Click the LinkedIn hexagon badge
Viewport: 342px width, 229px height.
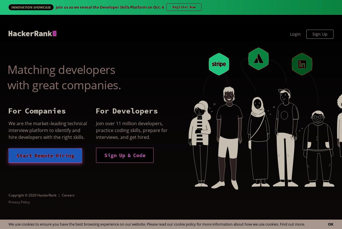click(x=302, y=64)
